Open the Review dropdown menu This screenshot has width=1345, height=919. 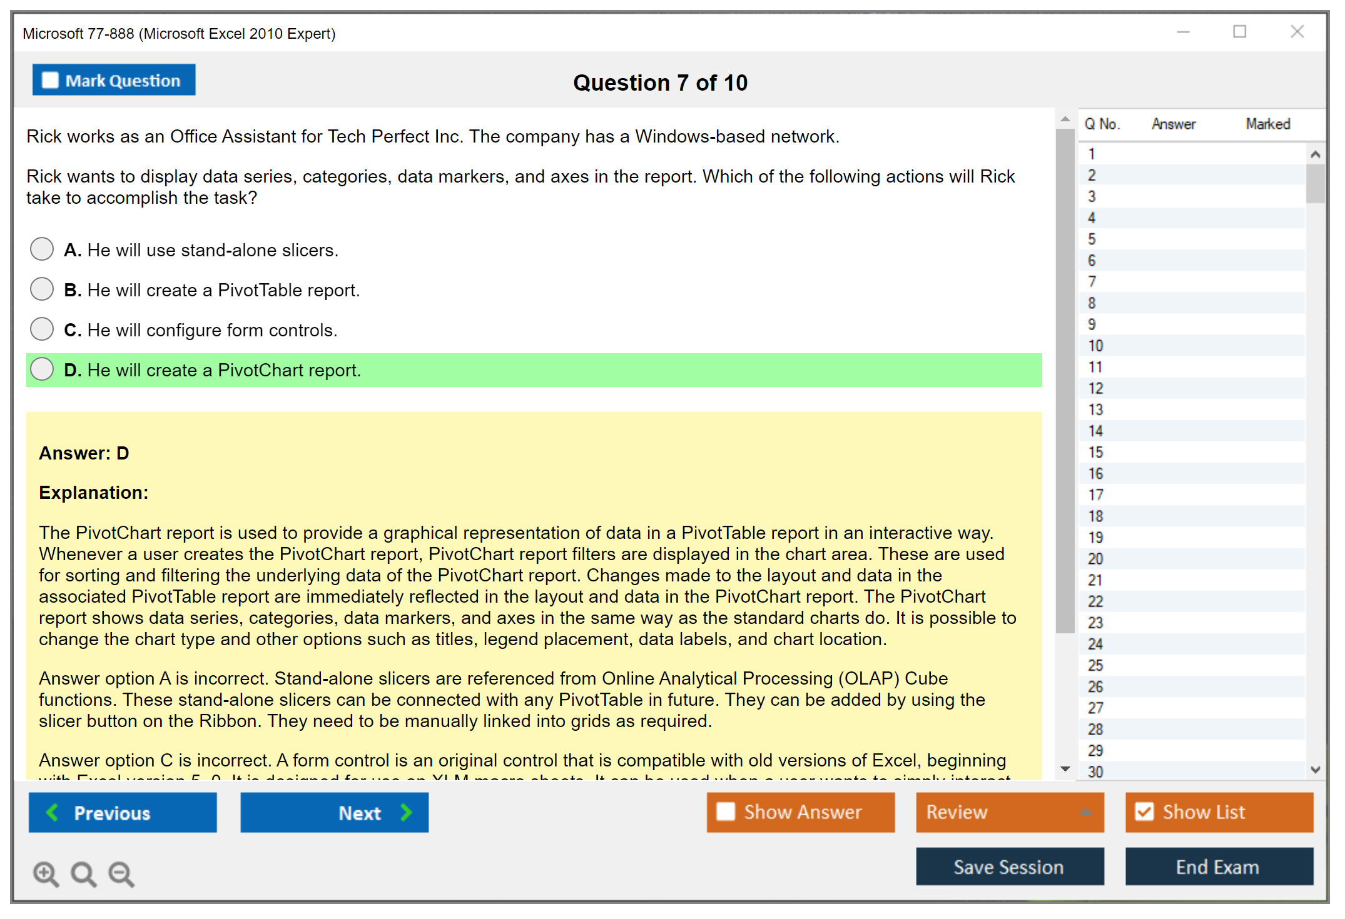(x=1085, y=812)
